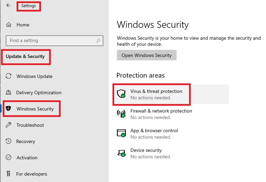The image size is (266, 182).
Task: Click the Delivery Optimization icon
Action: (x=9, y=93)
